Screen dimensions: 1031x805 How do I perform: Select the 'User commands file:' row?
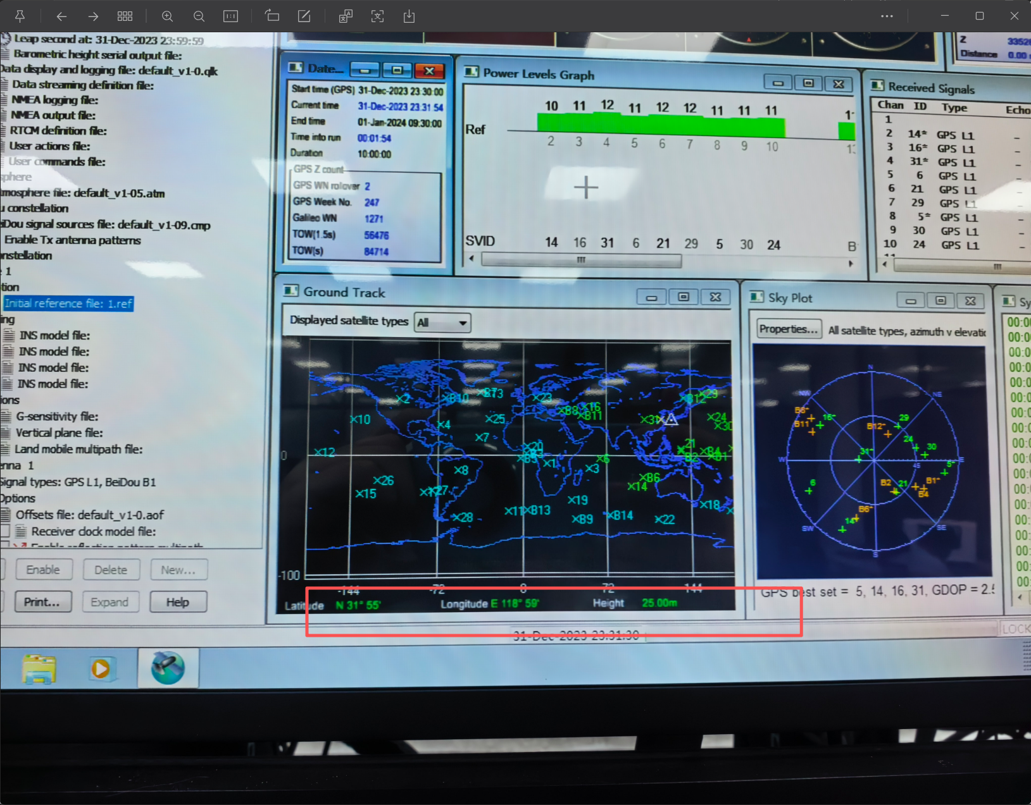(57, 162)
